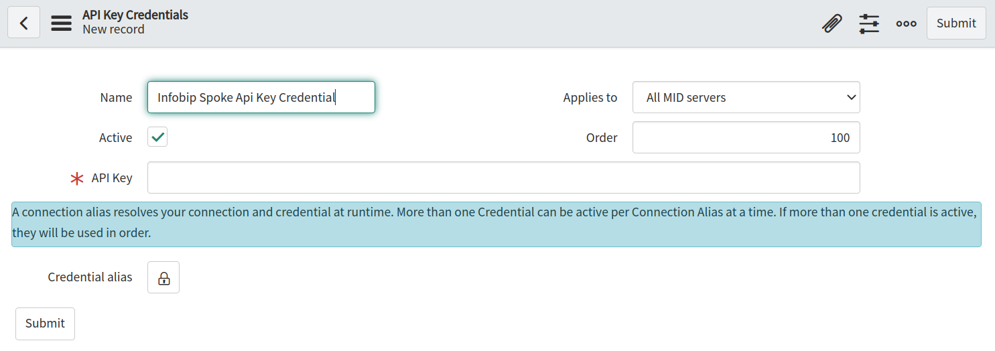Uncheck the Active checkbox

[x=157, y=137]
